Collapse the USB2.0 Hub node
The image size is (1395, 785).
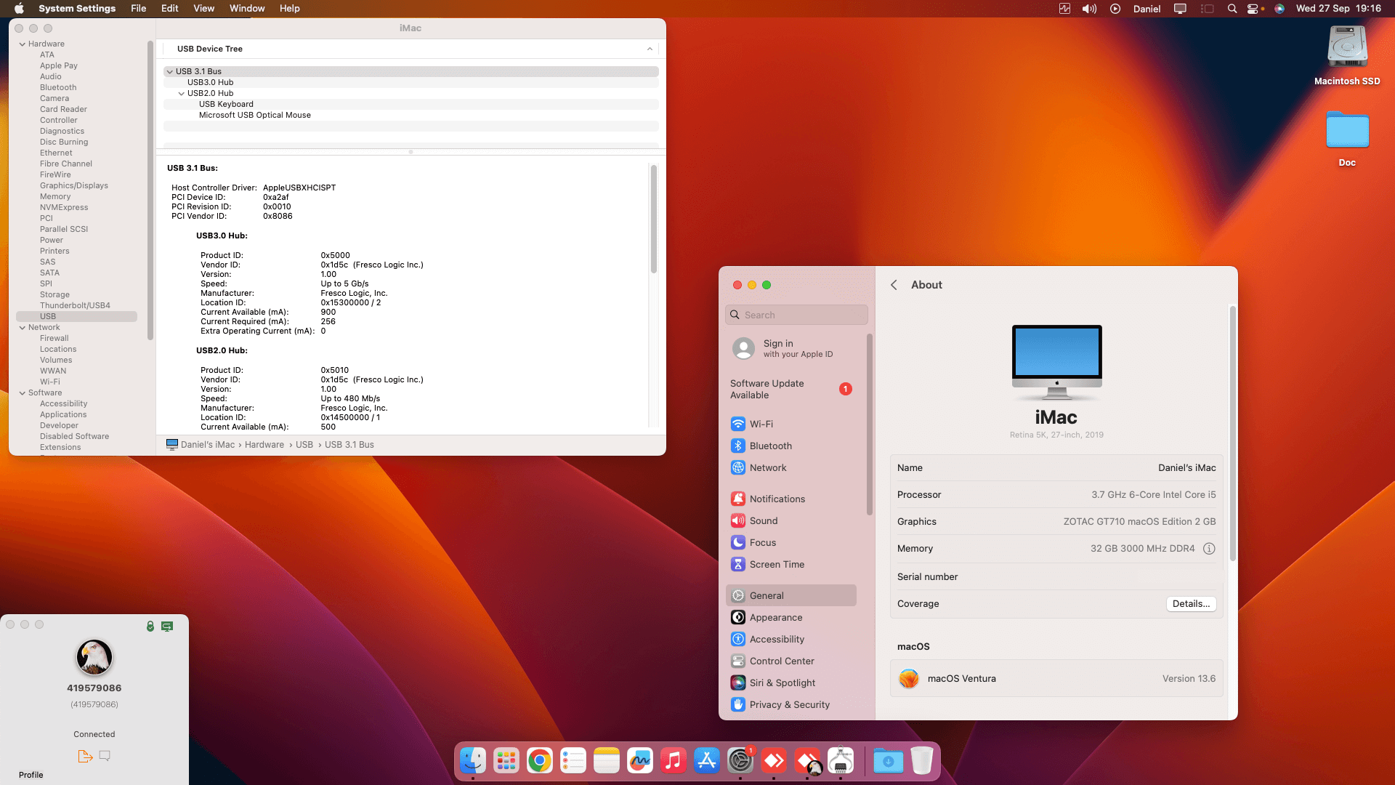point(181,93)
